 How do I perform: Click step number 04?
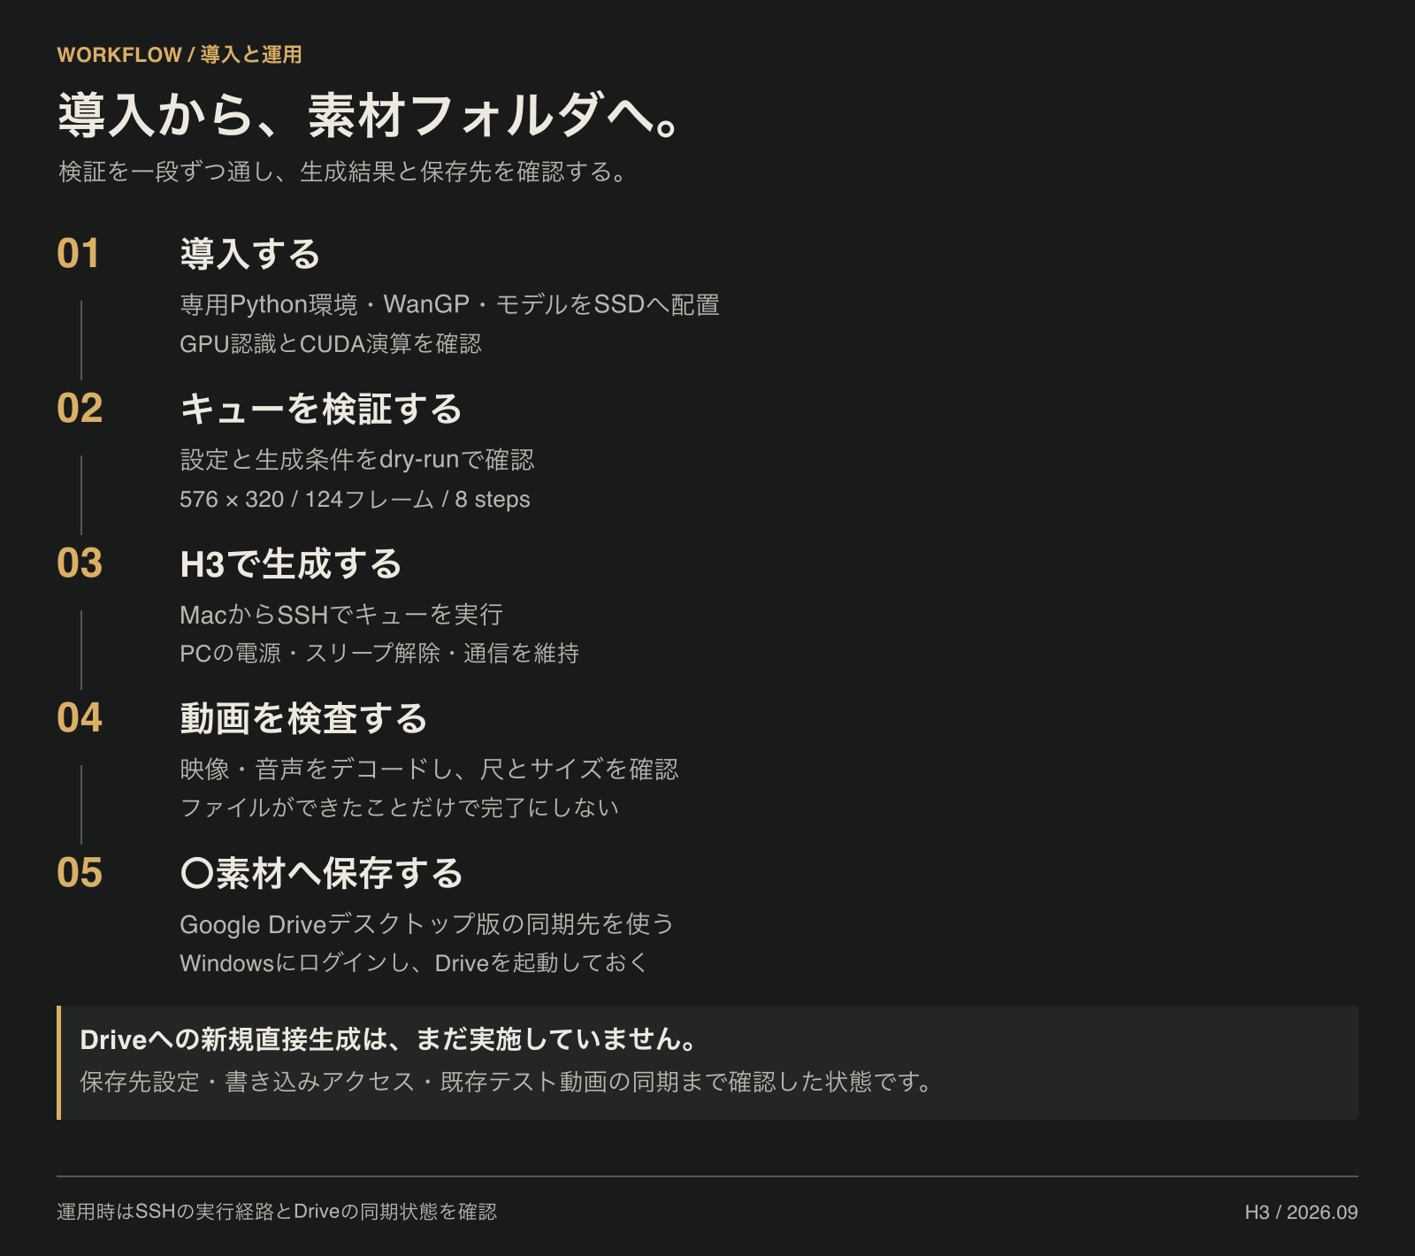(80, 718)
